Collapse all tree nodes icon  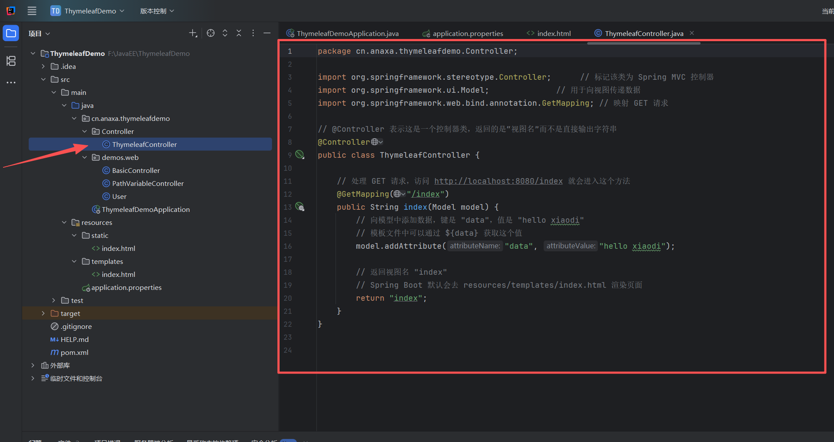click(x=239, y=33)
